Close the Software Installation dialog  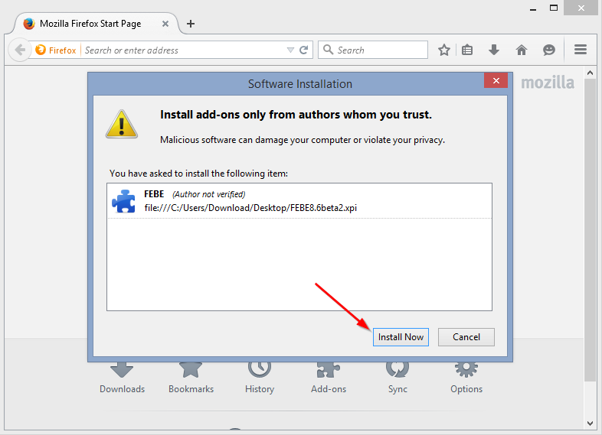[x=496, y=80]
